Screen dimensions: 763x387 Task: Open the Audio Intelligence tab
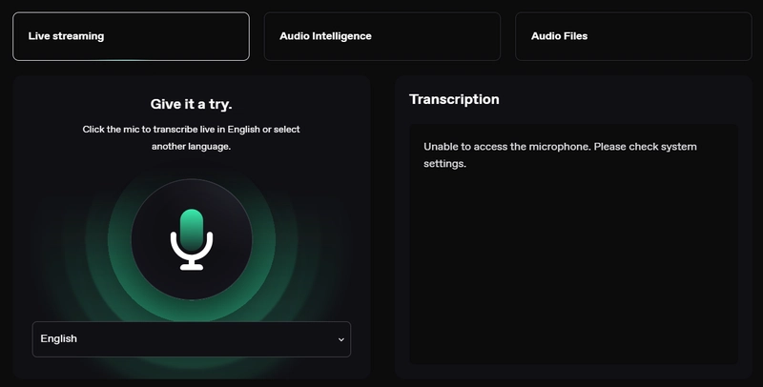[381, 36]
